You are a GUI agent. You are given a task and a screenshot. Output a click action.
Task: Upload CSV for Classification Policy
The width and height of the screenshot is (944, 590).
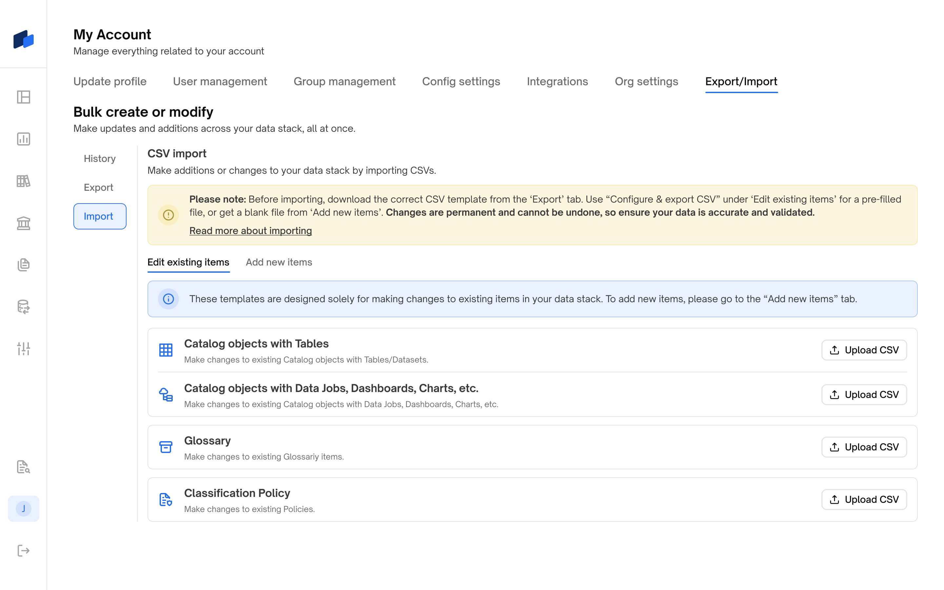pos(864,499)
